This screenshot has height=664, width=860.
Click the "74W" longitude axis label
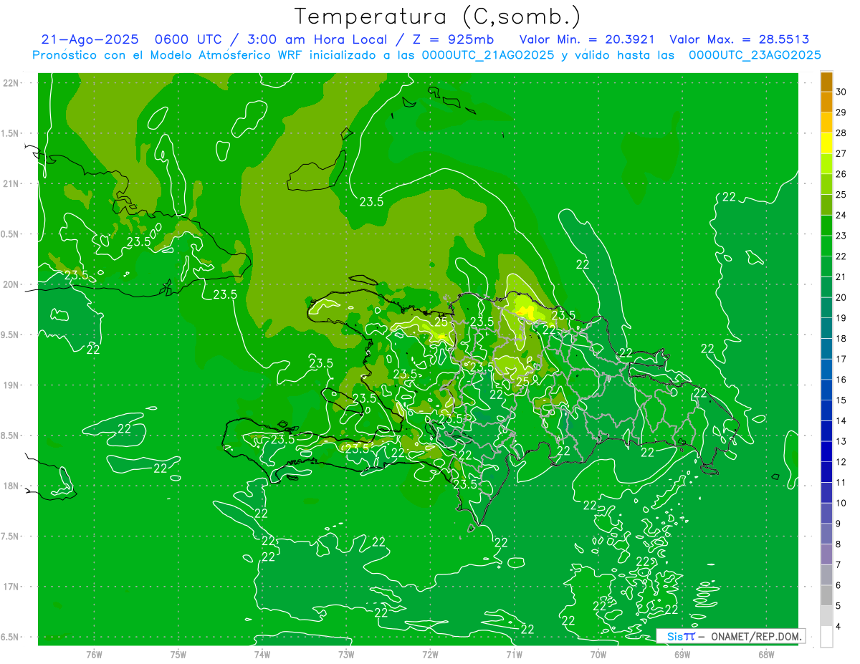point(262,655)
